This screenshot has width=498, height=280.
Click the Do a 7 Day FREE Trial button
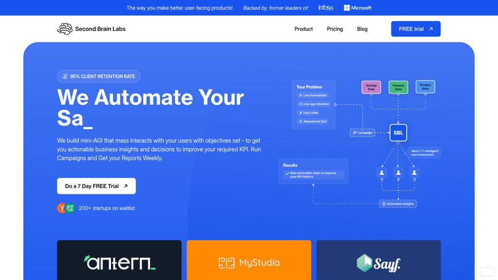96,186
